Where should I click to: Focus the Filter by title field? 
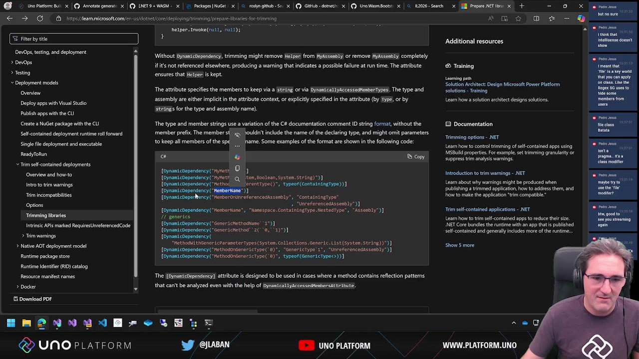click(x=74, y=39)
